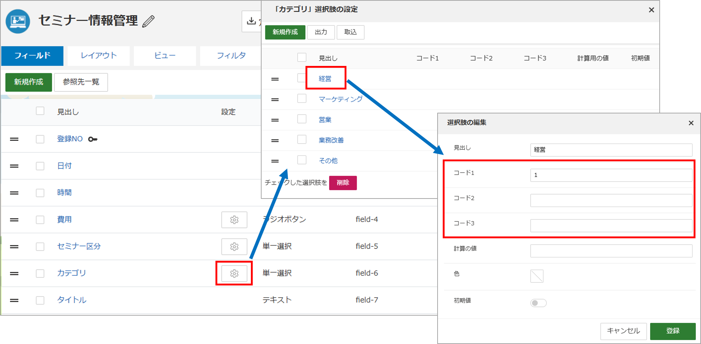Check select-all box in field list header
Image resolution: width=701 pixels, height=344 pixels.
40,111
